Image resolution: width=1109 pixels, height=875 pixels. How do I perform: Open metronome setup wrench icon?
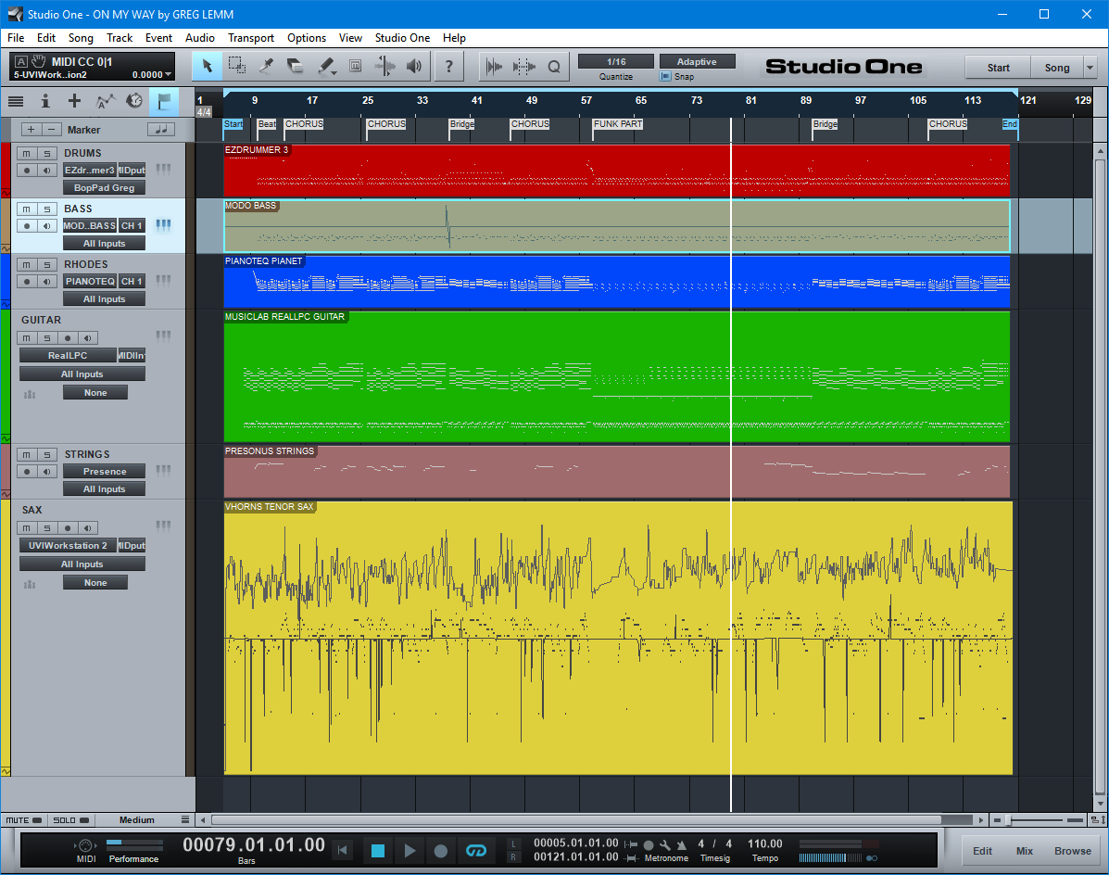click(x=665, y=844)
